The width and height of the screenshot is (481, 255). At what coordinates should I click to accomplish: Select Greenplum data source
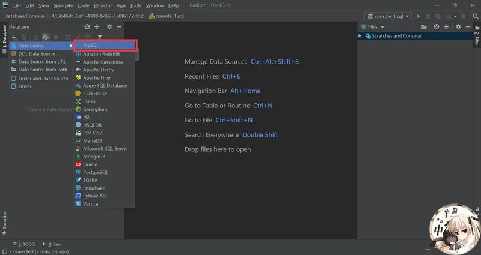104,109
